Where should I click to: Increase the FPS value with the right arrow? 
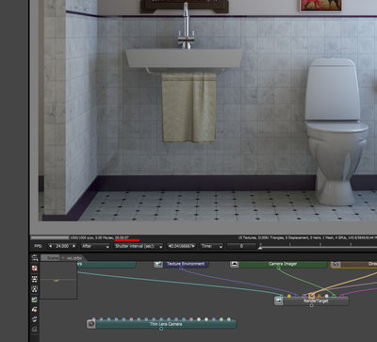(74, 246)
